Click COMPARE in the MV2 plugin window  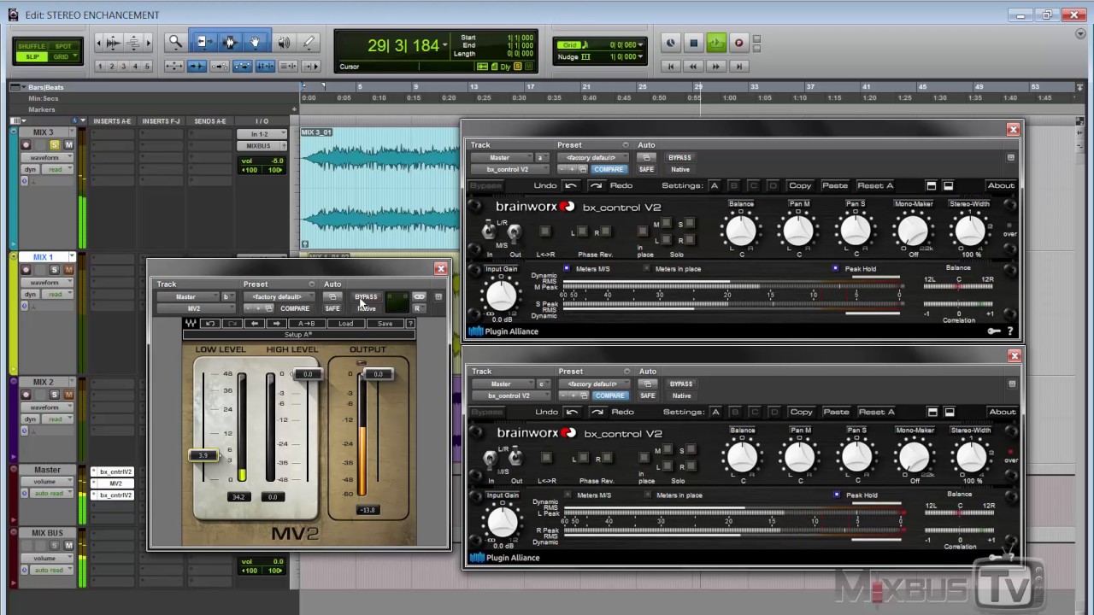click(x=295, y=308)
